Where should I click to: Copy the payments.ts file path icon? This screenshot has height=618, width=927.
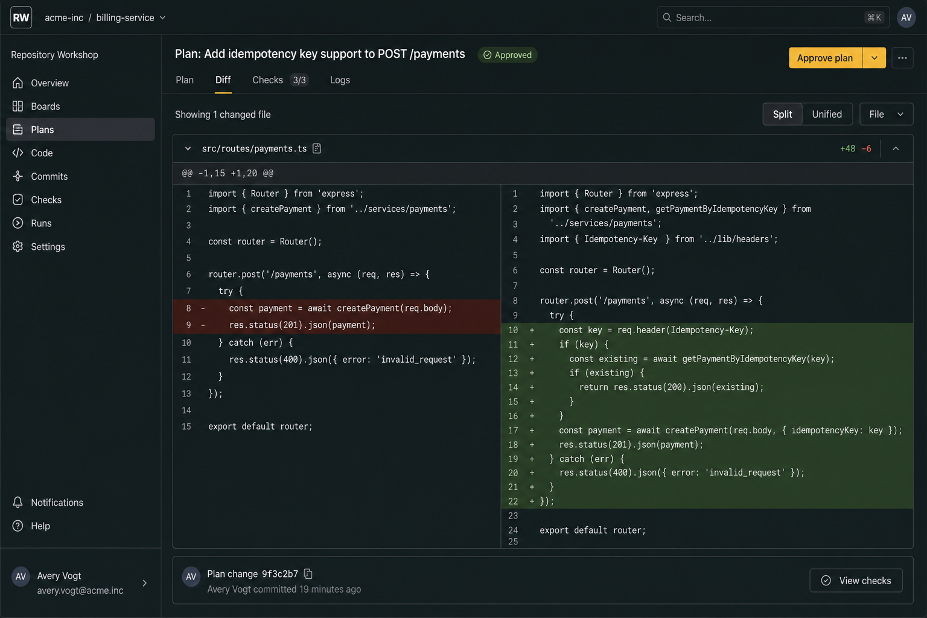317,148
